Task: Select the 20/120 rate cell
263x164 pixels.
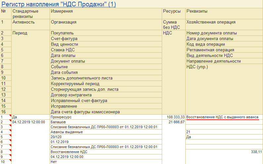Action: [x=106, y=137]
